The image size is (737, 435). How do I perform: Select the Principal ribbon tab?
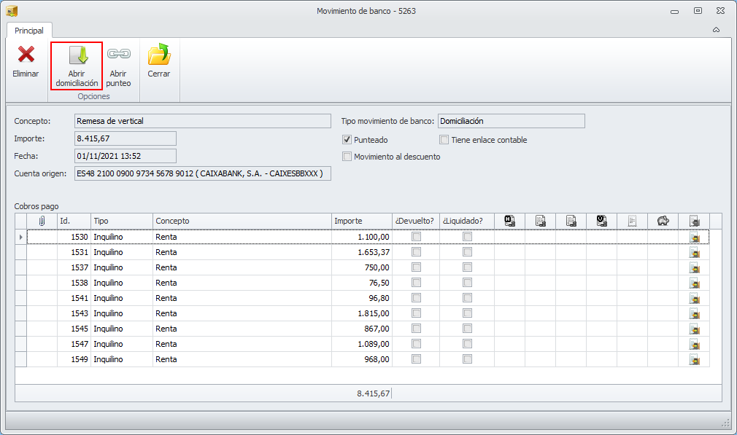pyautogui.click(x=29, y=31)
